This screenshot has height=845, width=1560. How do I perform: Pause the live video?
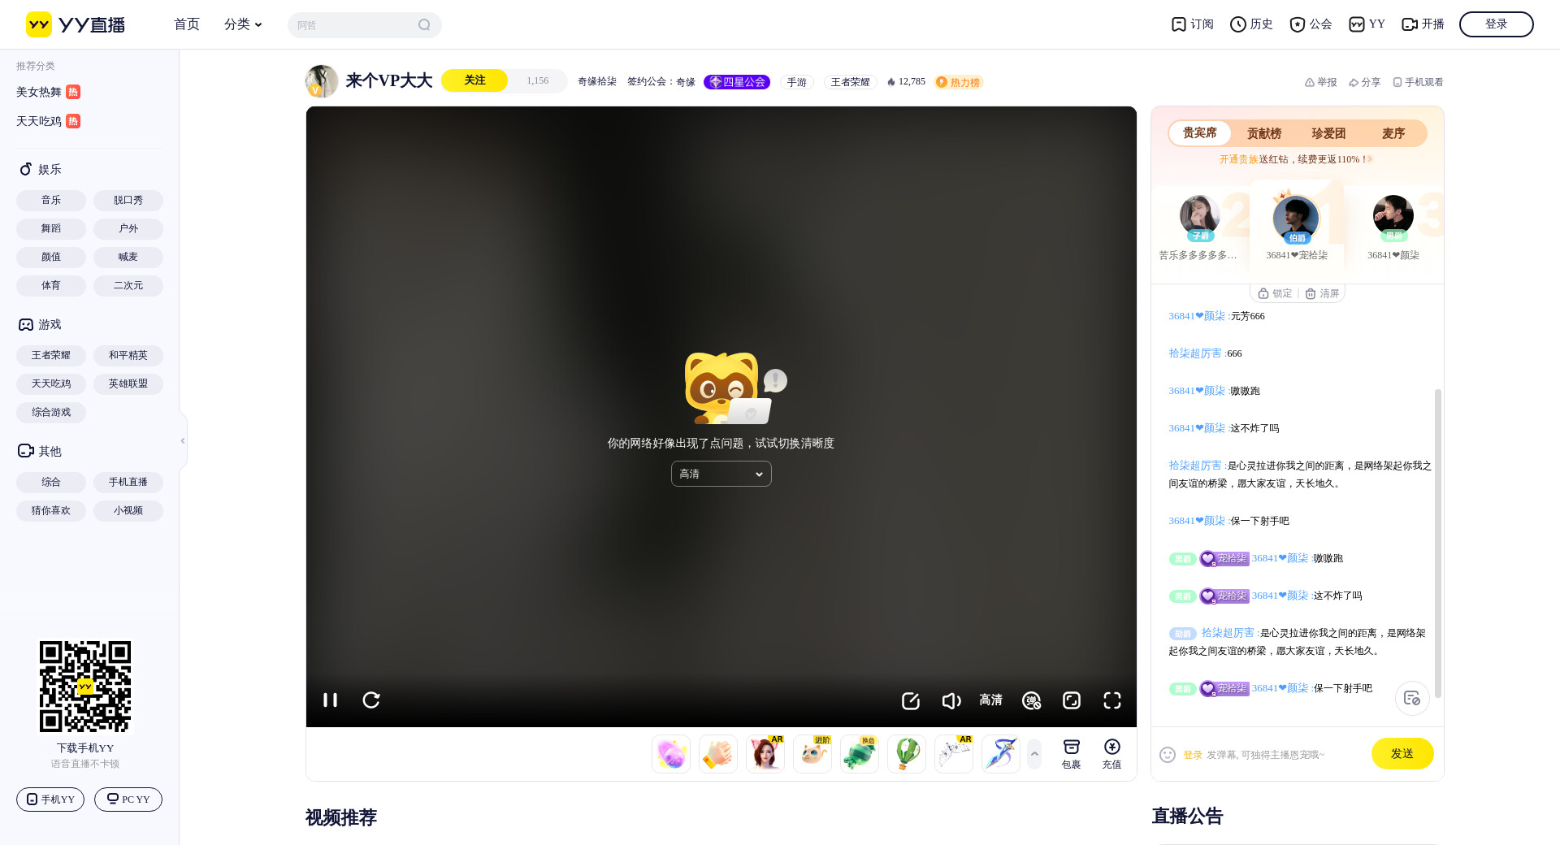[x=330, y=700]
